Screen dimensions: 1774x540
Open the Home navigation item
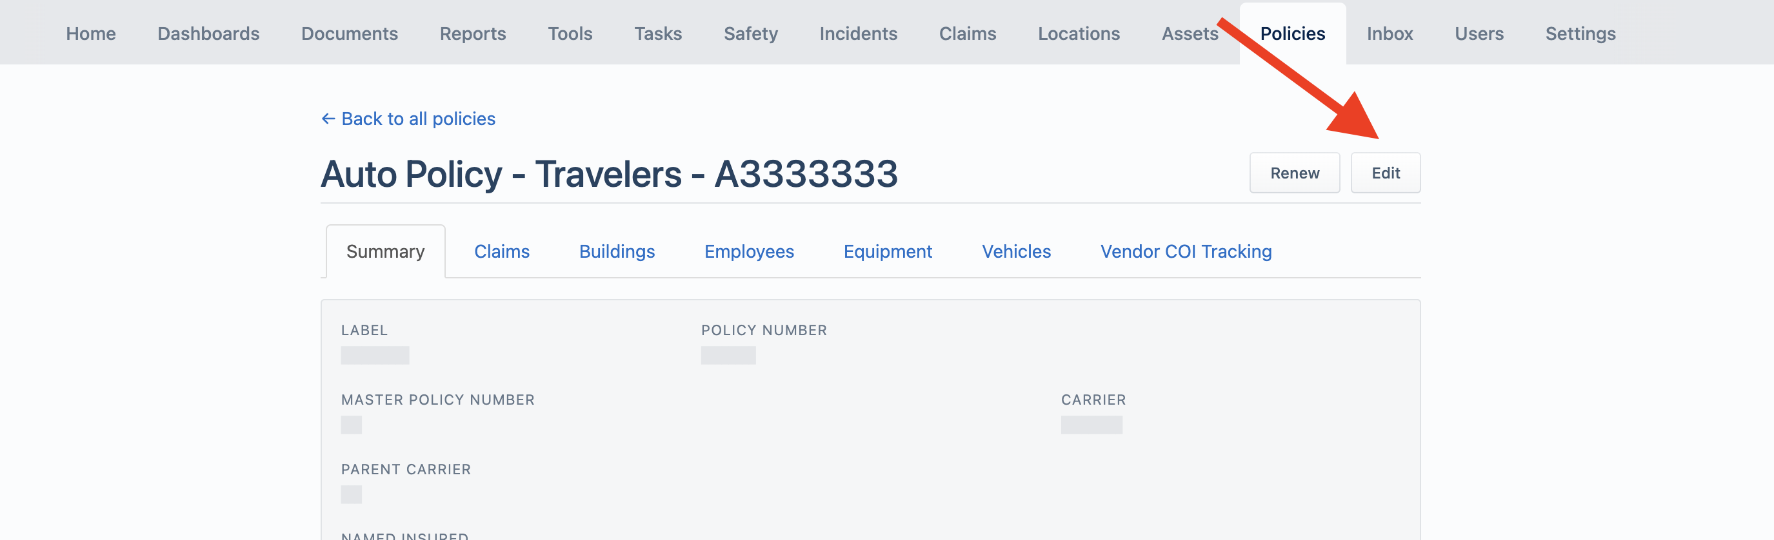(91, 34)
